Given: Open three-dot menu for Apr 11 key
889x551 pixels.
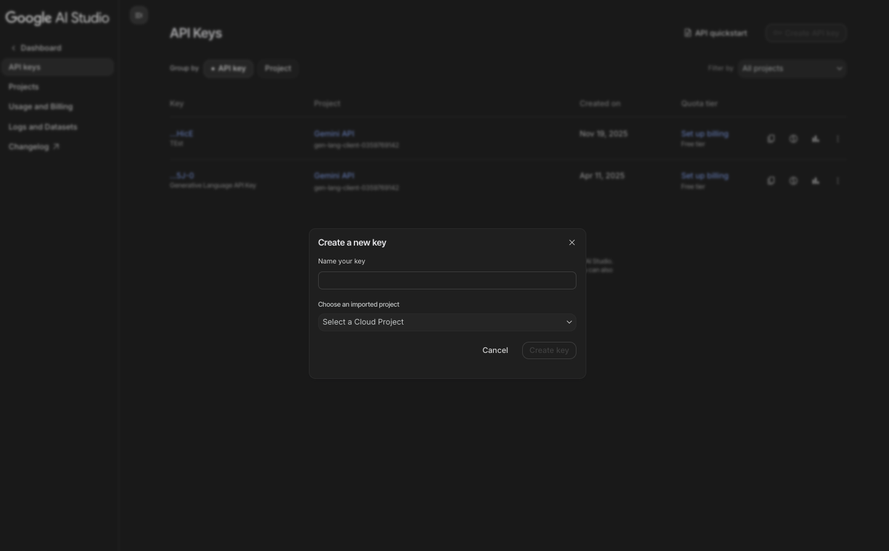Looking at the screenshot, I should point(838,181).
